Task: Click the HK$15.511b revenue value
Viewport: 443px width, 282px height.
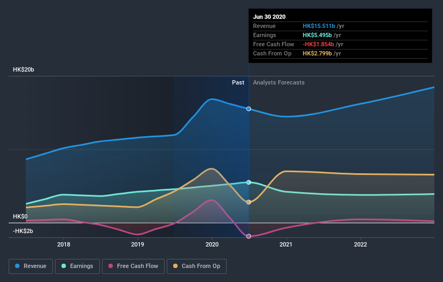Action: (x=319, y=26)
